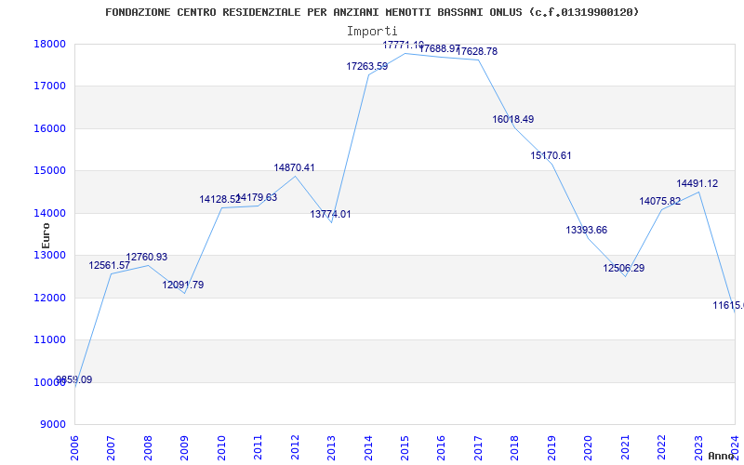Select data label 13393.66 for 2020

coord(587,231)
